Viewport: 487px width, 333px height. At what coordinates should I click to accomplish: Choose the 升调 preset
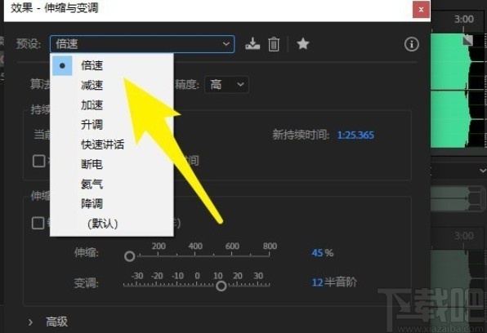pos(112,125)
